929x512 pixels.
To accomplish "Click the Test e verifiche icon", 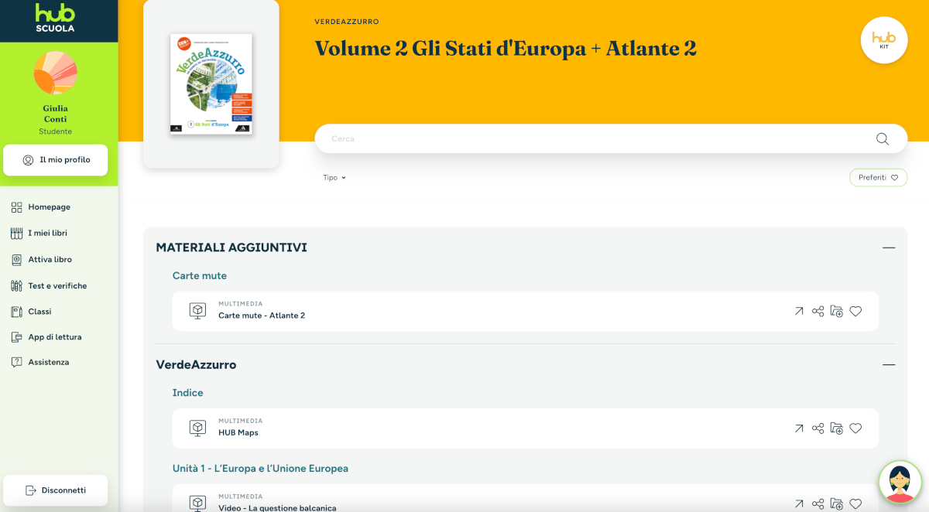I will click(16, 286).
